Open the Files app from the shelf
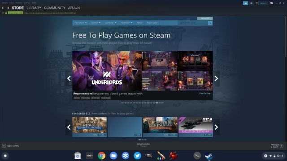Viewport: 287px width, 161px height. [x=113, y=156]
